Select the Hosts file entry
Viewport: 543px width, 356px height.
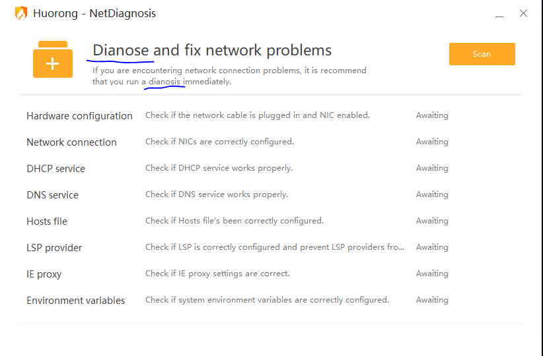click(x=47, y=222)
